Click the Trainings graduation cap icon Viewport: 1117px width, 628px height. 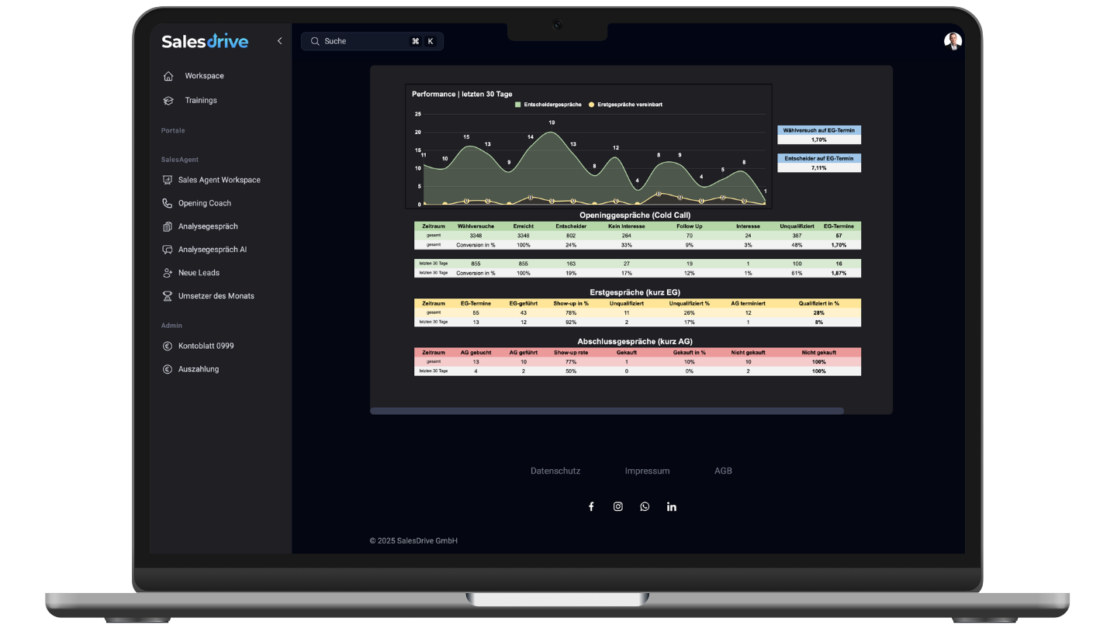168,100
